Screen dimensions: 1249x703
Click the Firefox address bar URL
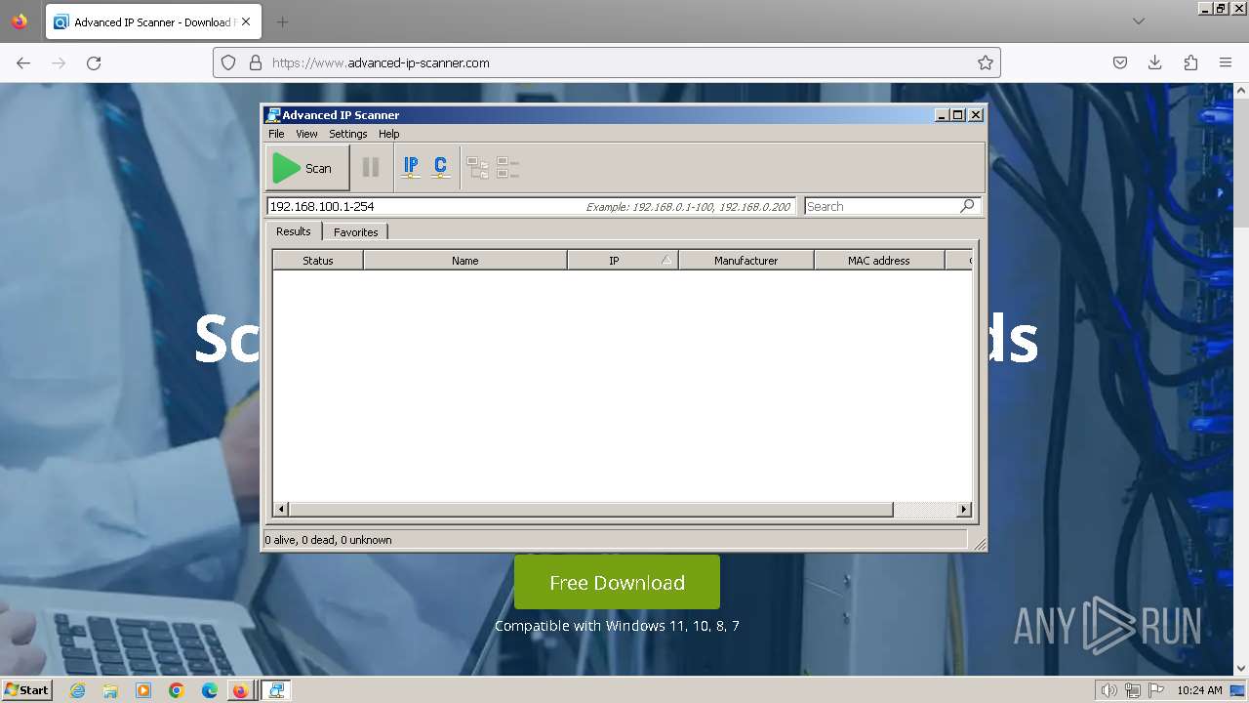point(381,62)
